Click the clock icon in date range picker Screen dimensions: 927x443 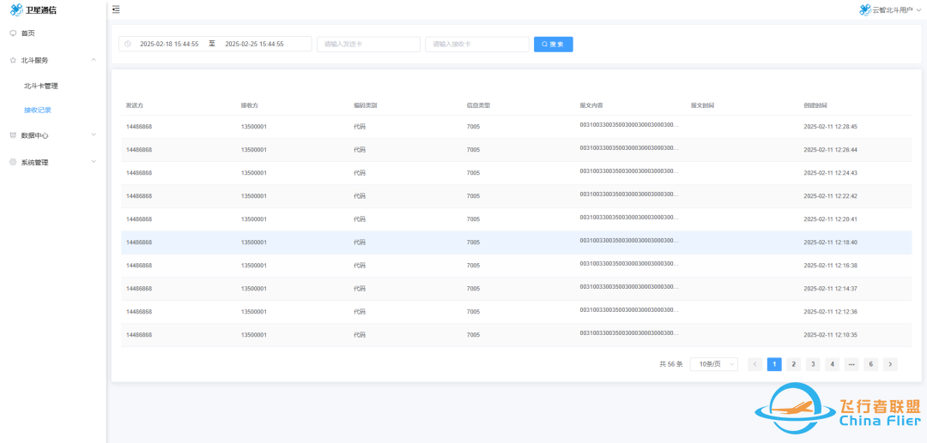128,44
